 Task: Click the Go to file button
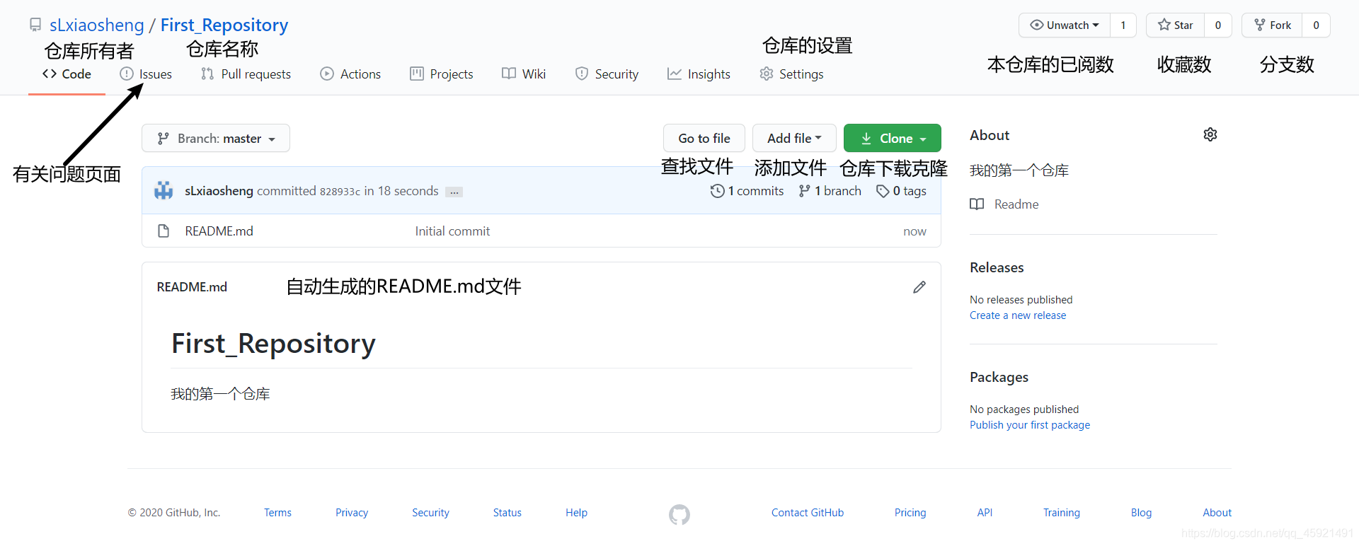coord(704,138)
